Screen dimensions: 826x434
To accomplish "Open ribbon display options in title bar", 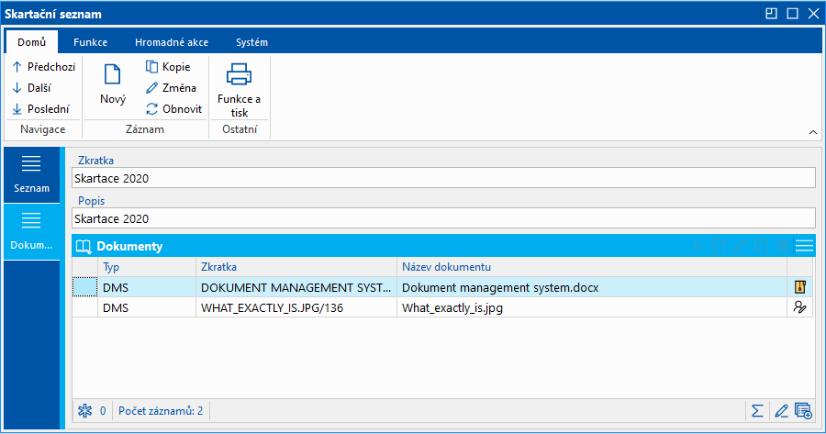I will click(770, 14).
